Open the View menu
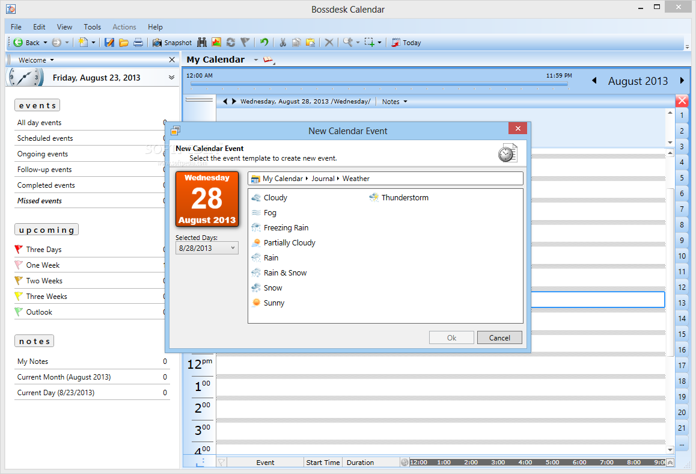The width and height of the screenshot is (696, 474). (x=64, y=27)
